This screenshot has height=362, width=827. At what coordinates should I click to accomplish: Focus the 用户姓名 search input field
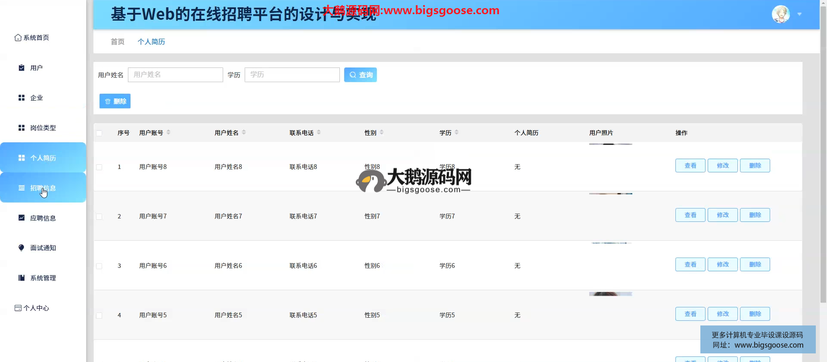[175, 75]
